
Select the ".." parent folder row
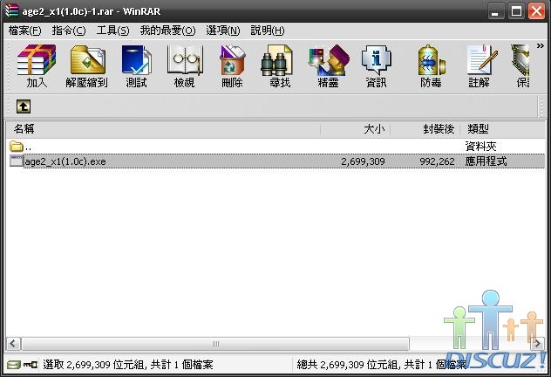pos(275,146)
